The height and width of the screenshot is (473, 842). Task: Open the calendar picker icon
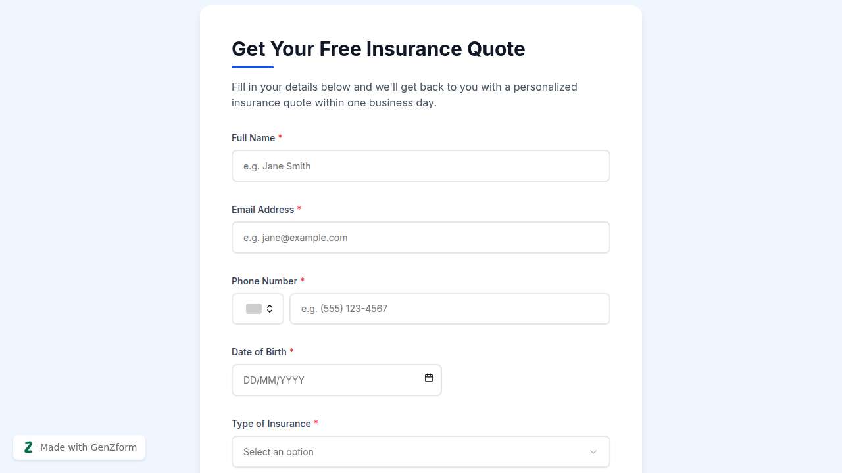click(429, 378)
